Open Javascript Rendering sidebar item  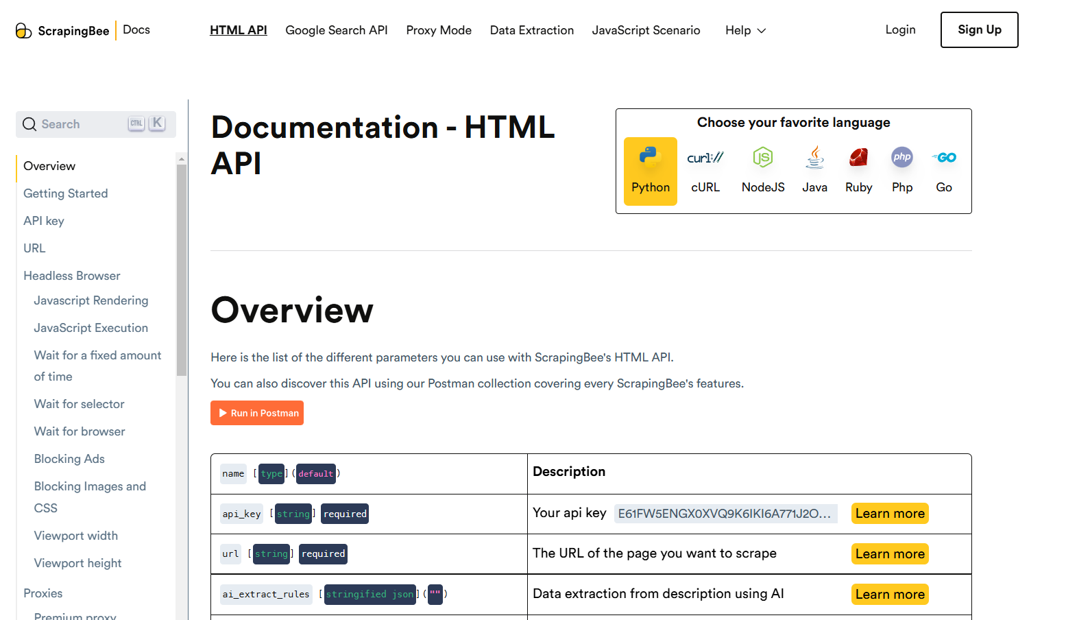[x=91, y=300]
